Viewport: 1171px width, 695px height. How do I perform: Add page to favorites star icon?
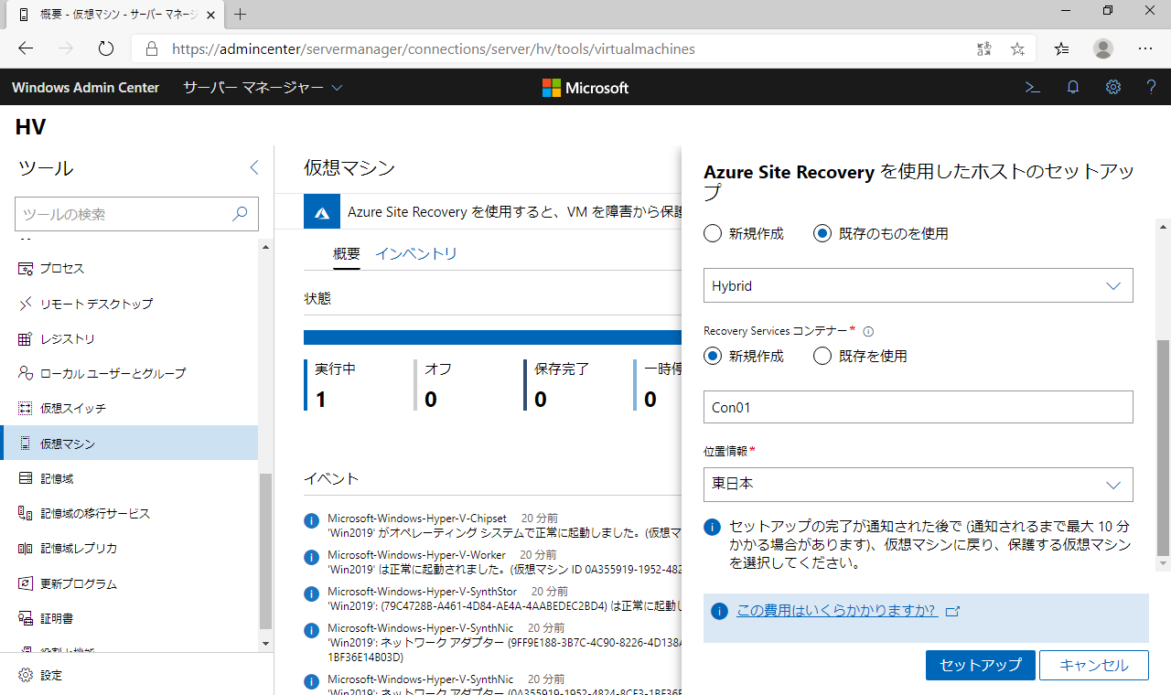click(1017, 49)
